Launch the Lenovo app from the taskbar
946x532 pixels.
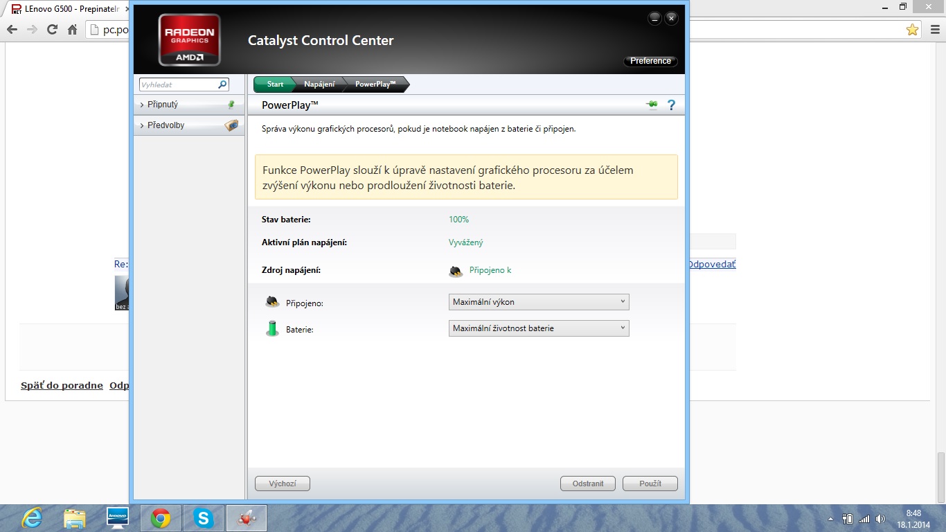point(118,517)
